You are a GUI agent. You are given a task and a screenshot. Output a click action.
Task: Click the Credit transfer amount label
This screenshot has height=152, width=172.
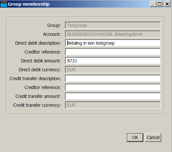click(38, 96)
